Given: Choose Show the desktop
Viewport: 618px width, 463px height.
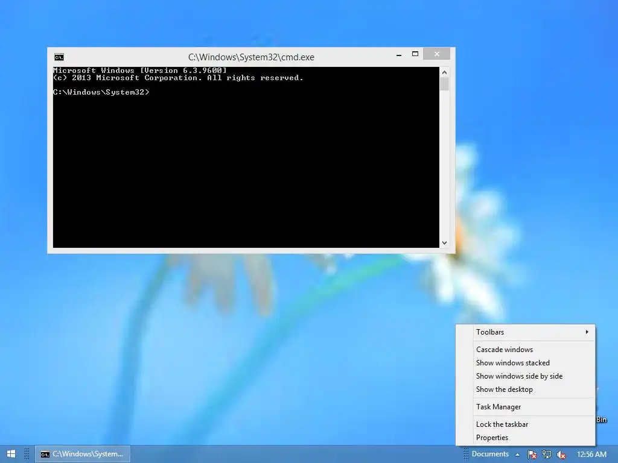Looking at the screenshot, I should (x=534, y=389).
